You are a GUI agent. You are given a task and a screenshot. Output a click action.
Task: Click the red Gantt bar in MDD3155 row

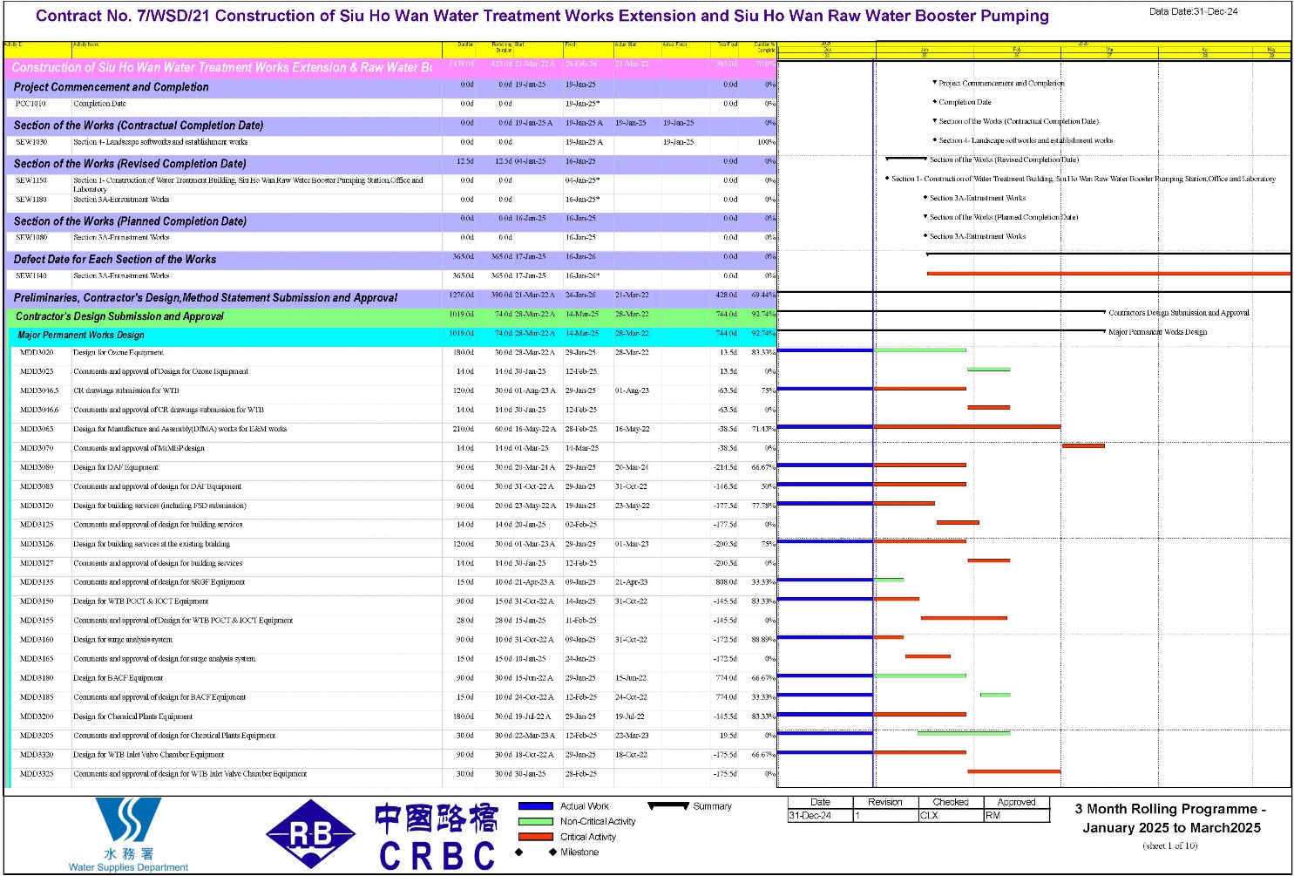pos(964,619)
